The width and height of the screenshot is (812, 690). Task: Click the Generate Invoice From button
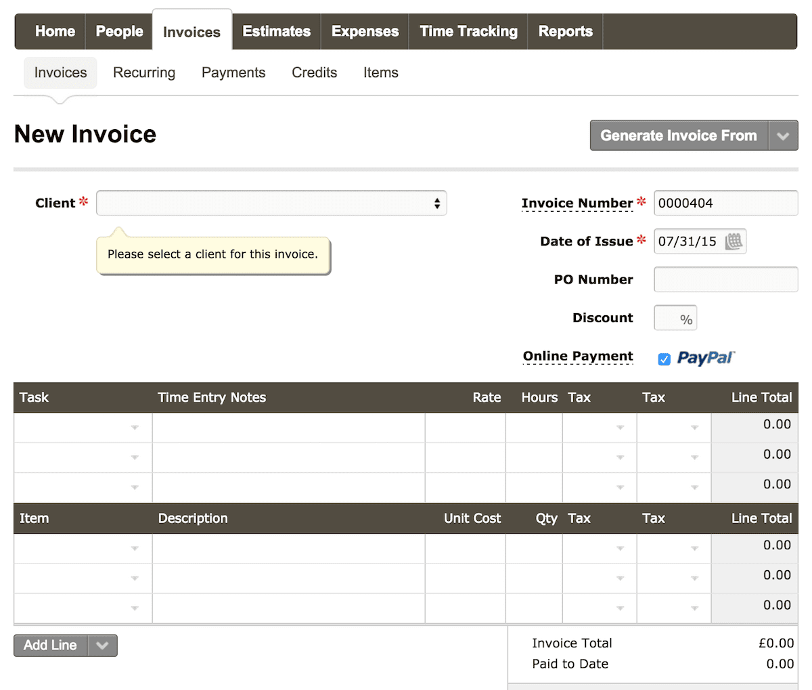coord(677,135)
